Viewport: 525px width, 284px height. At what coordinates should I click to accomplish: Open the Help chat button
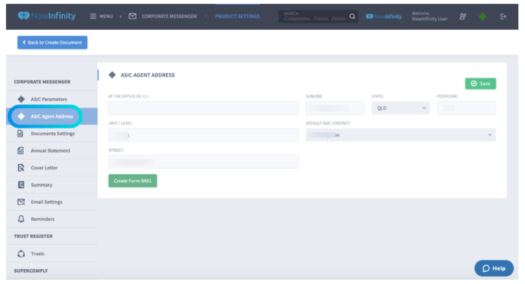pyautogui.click(x=494, y=268)
